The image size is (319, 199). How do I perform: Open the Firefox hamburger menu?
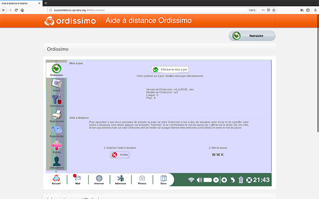click(x=315, y=10)
